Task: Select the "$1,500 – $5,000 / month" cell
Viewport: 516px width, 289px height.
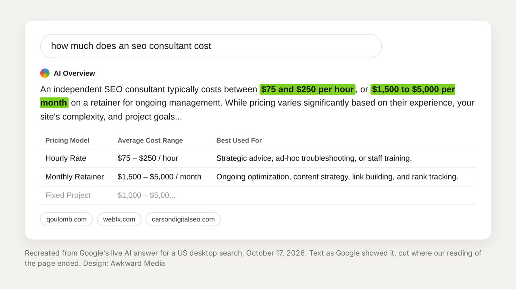Action: click(160, 177)
